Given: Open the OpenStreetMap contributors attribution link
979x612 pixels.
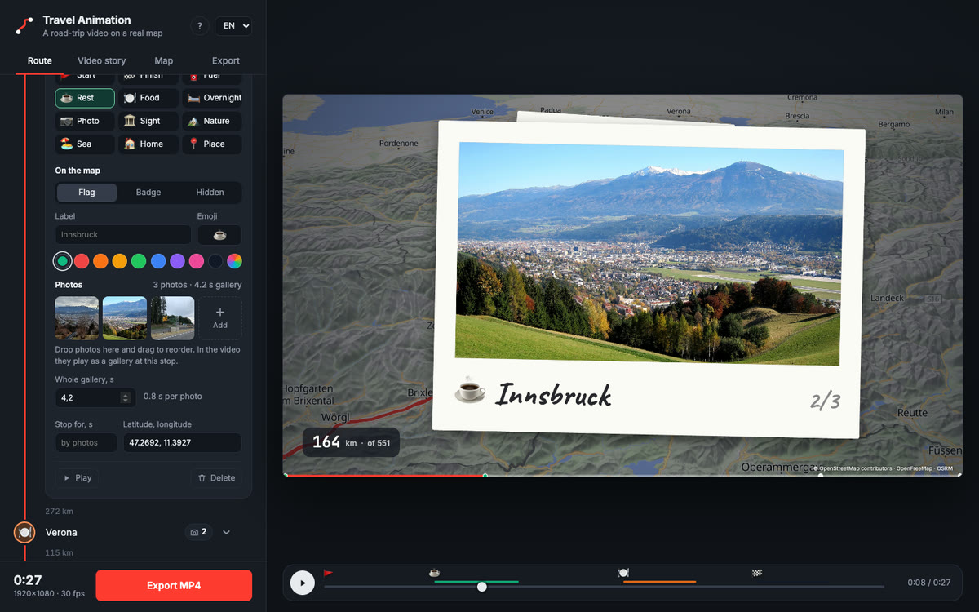Looking at the screenshot, I should tap(853, 468).
